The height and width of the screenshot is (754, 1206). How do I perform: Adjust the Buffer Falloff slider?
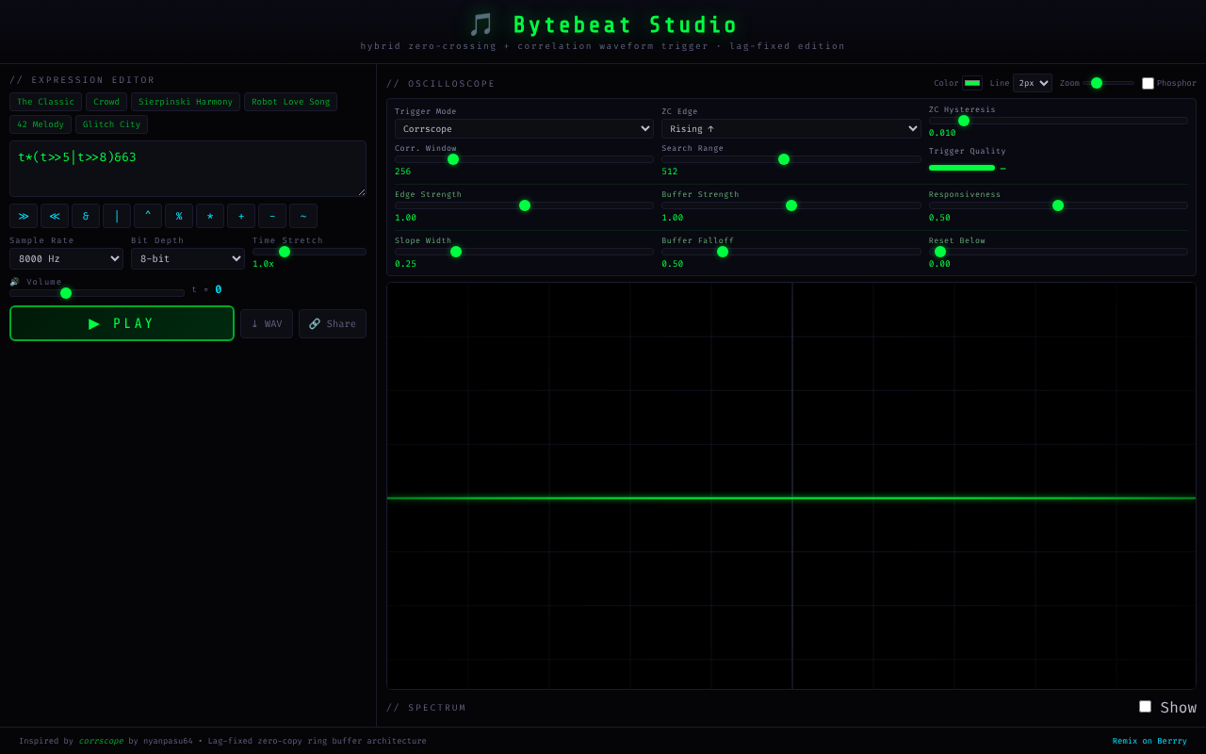click(x=791, y=252)
